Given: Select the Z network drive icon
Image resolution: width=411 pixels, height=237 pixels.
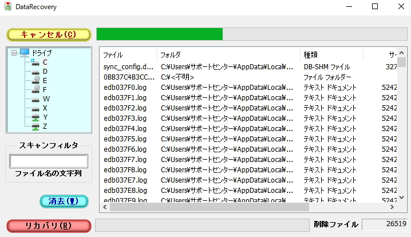Looking at the screenshot, I should pos(35,126).
